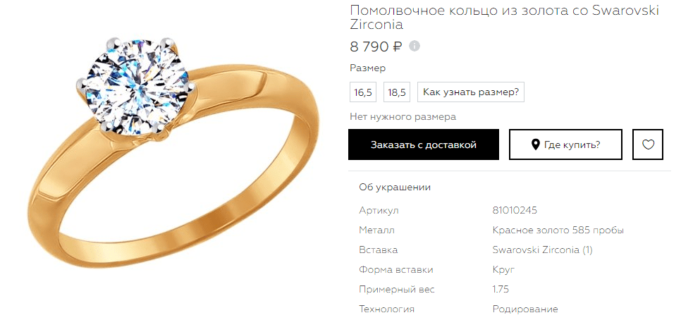Select ring size 18,5

pos(396,92)
